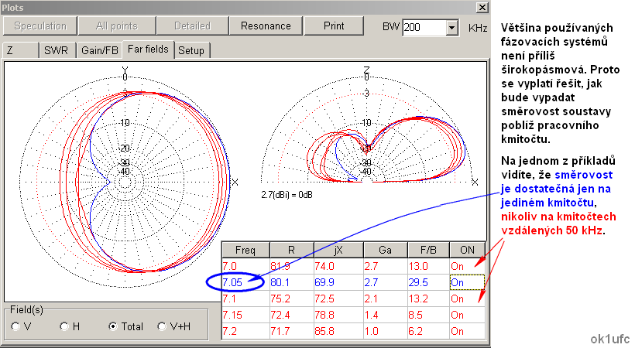Switch to the Z tab

(x=19, y=51)
